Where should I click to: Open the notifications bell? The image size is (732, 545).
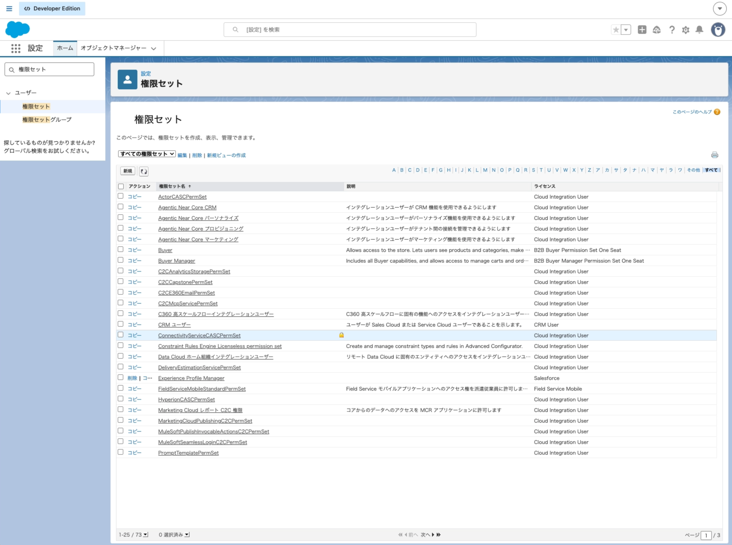699,29
